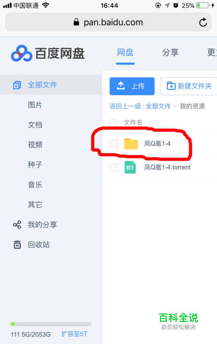Click the 新建文件夹 button
Viewport: 217px width, 344px height.
click(188, 86)
